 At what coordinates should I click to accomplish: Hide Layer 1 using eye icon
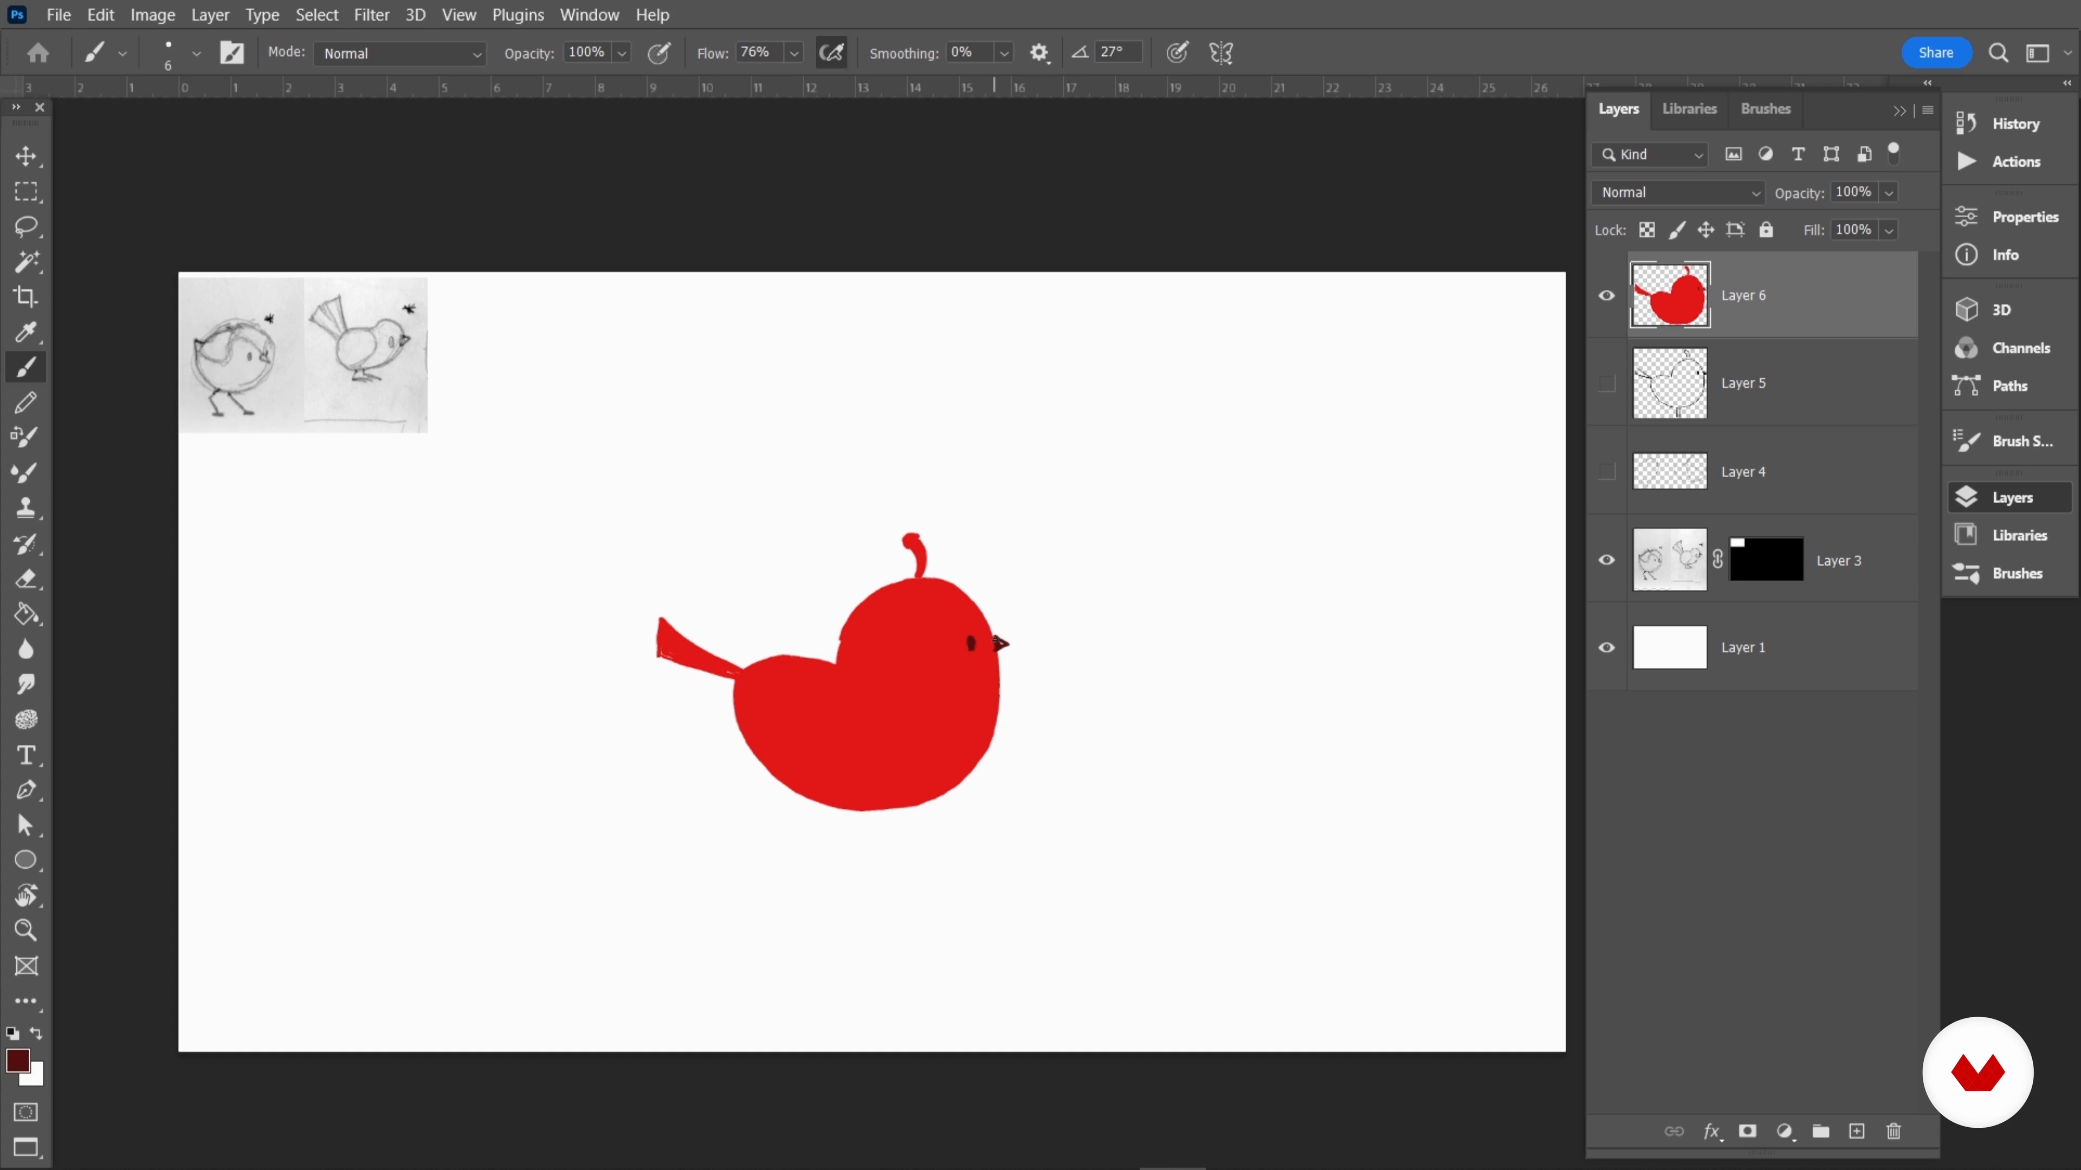pyautogui.click(x=1607, y=648)
